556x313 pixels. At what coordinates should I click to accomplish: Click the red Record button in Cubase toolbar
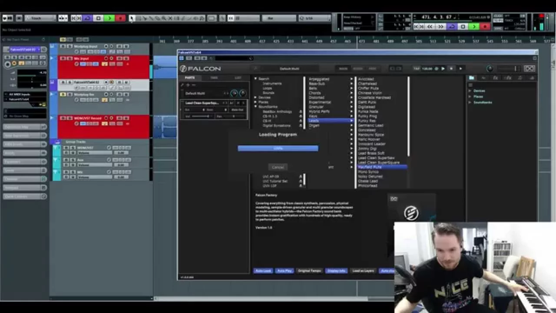tap(120, 18)
